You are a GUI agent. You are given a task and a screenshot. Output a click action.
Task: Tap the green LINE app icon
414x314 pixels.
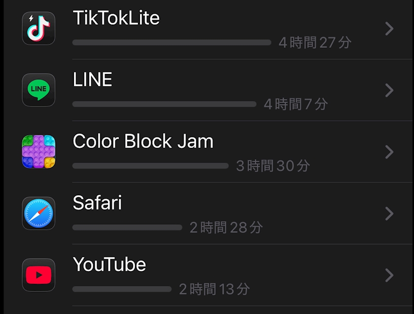(38, 90)
